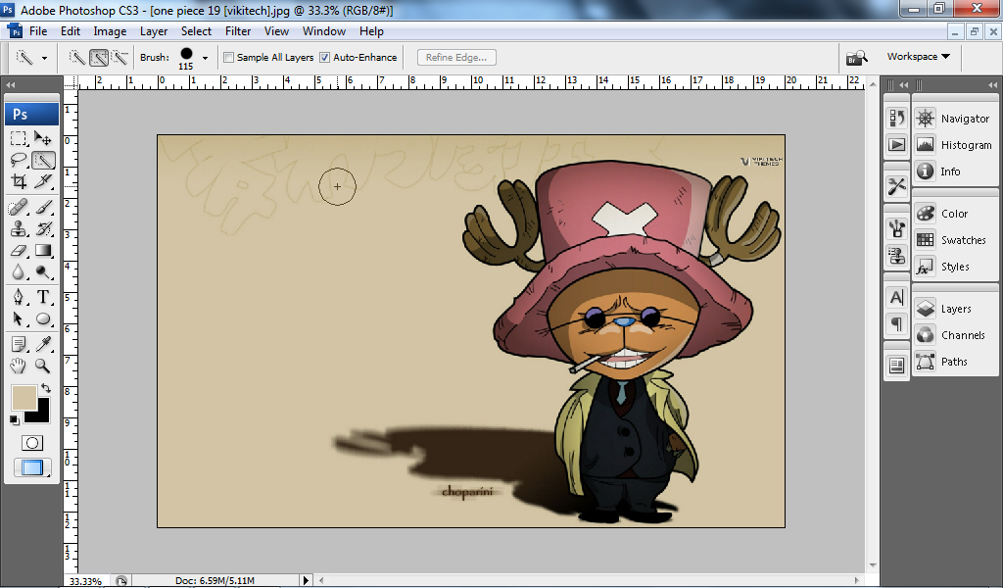Open the Image menu
Image resolution: width=1003 pixels, height=588 pixels.
click(110, 30)
